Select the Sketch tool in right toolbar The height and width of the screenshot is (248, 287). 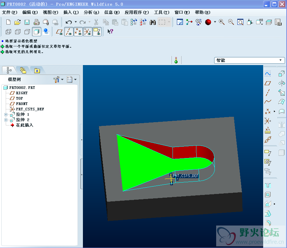(x=268, y=74)
